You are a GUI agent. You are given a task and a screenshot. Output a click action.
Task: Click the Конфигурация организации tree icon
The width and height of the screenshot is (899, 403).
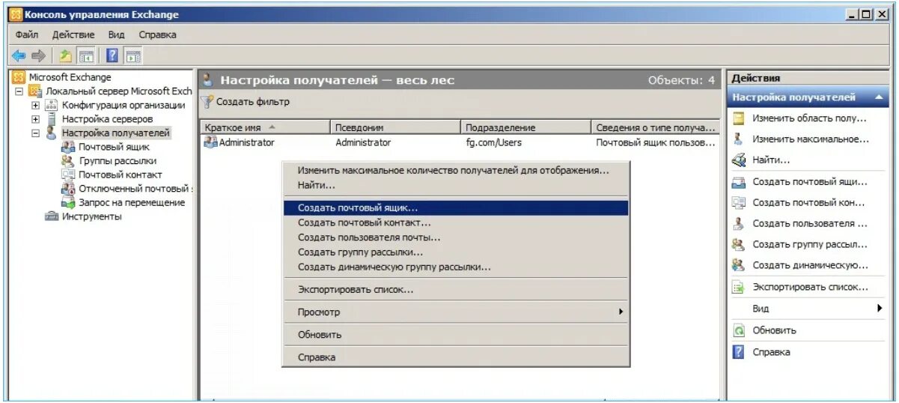(x=52, y=105)
